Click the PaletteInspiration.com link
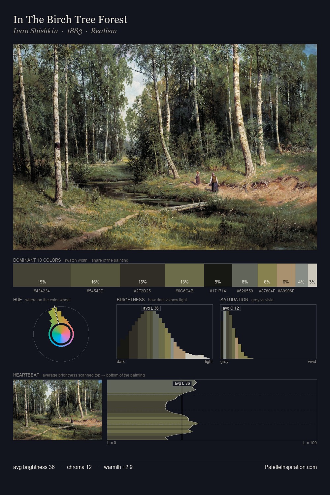Image resolution: width=330 pixels, height=495 pixels. (x=291, y=467)
